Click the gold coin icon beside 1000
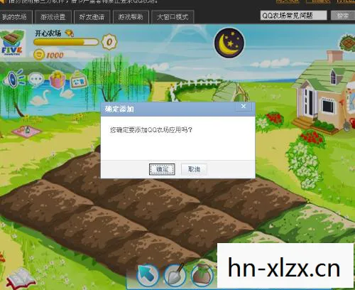Screen dimensions: 355x290 coord(39,55)
